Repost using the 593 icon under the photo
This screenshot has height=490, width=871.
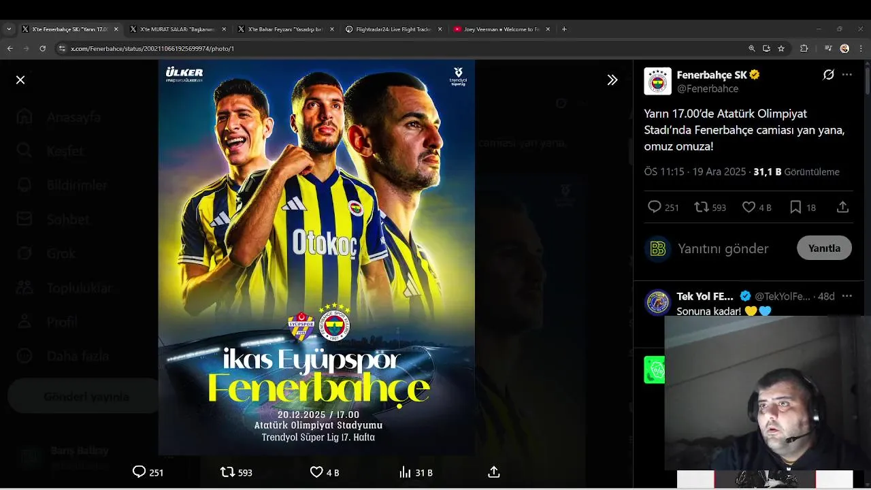coord(236,472)
